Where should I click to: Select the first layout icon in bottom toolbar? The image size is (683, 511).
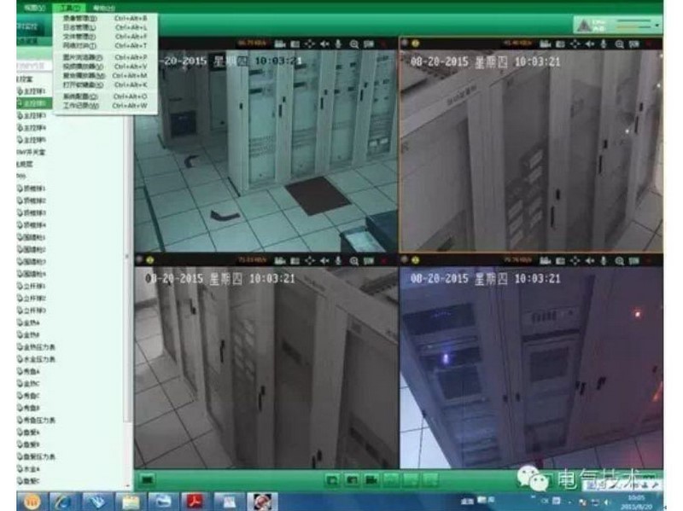coord(333,480)
